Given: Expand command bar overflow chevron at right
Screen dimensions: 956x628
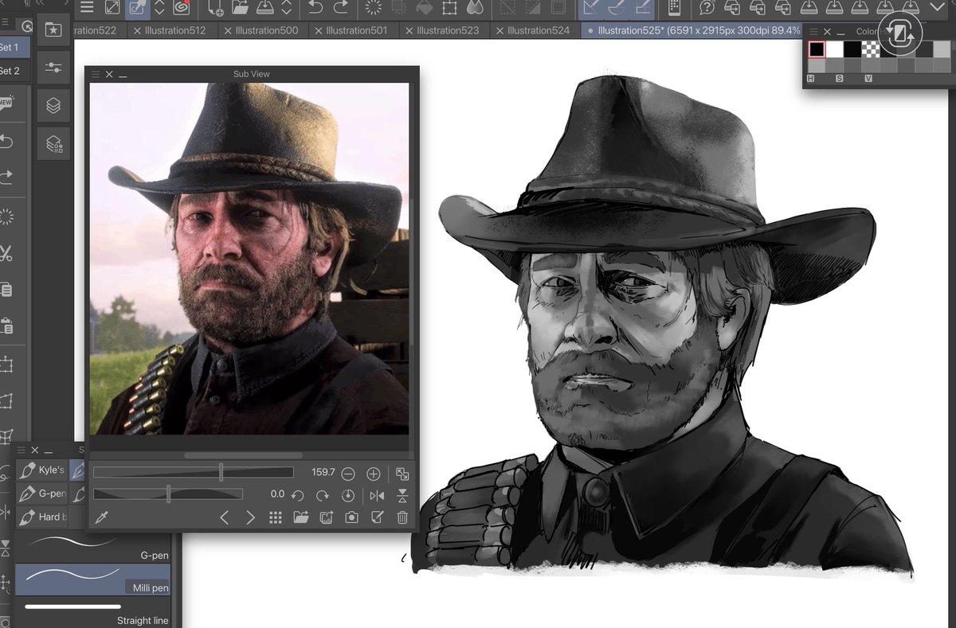Looking at the screenshot, I should tap(938, 7).
